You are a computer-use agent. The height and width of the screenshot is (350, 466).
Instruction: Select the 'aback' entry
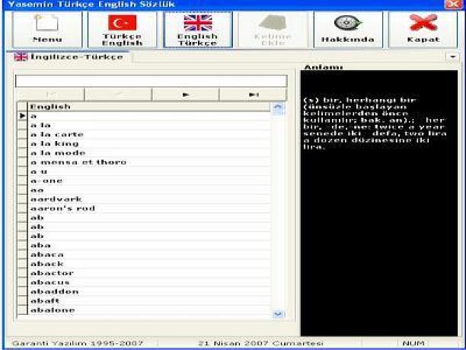coord(148,264)
